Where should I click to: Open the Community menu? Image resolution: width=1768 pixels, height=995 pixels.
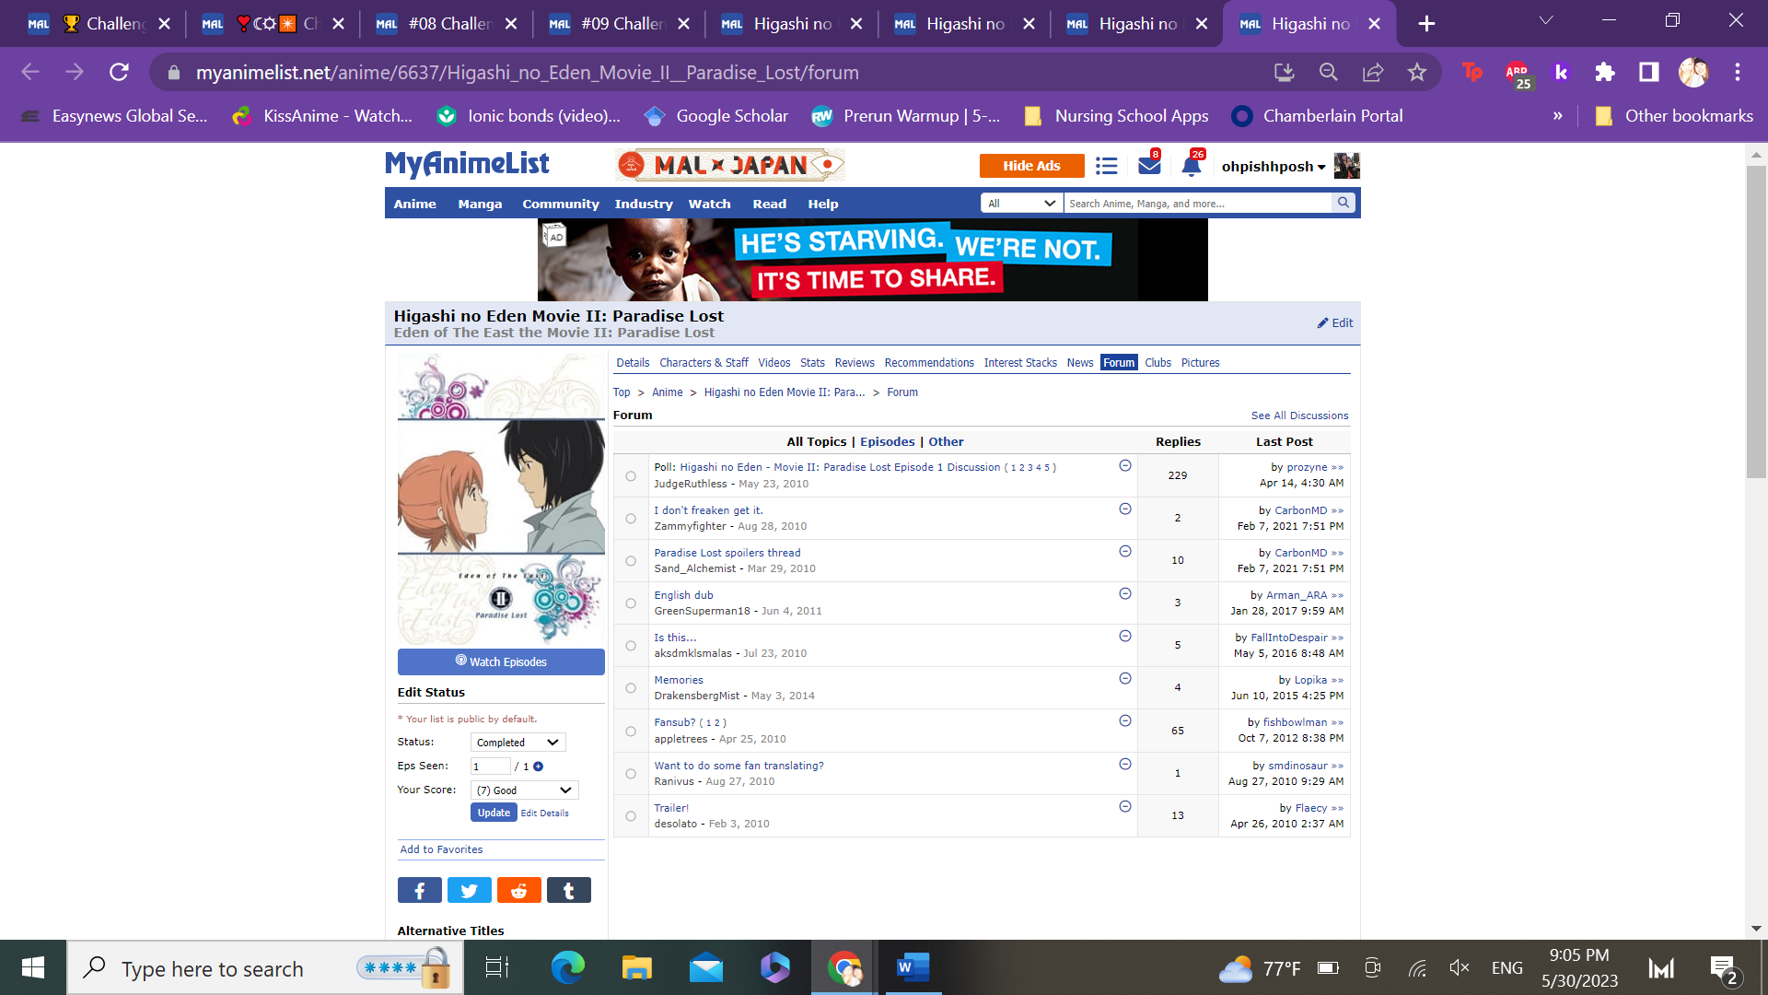pos(560,205)
